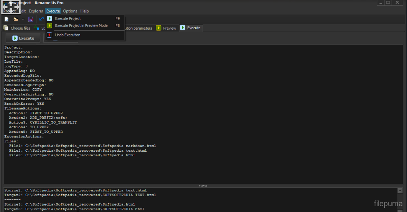Click the blue undo arrow icon
407x212 pixels.
click(x=41, y=19)
